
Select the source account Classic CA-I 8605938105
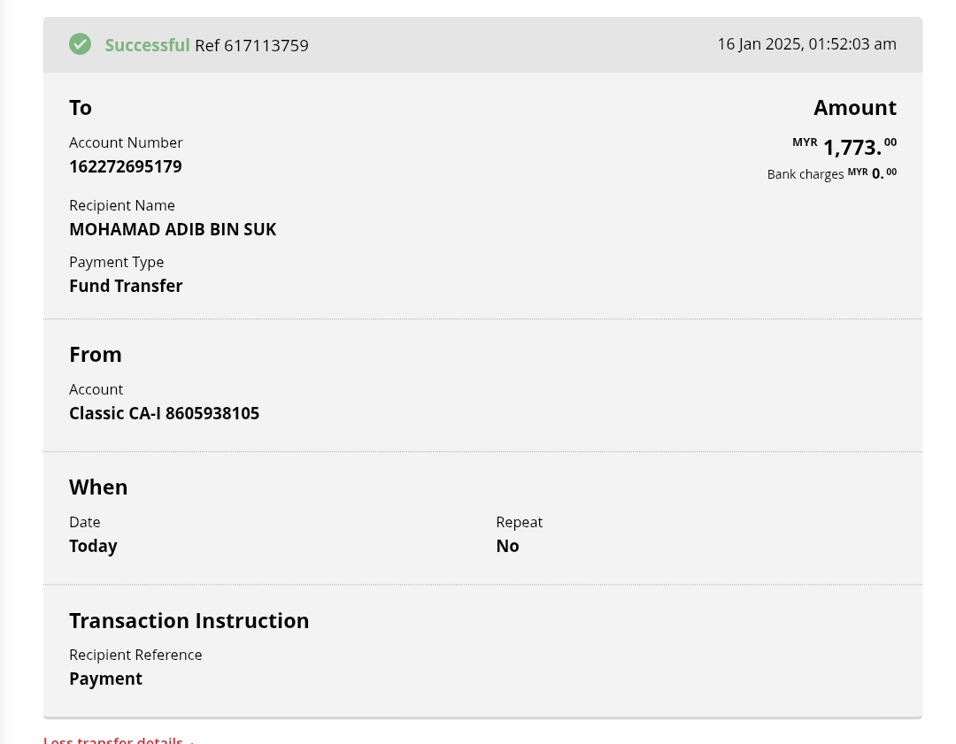[164, 413]
